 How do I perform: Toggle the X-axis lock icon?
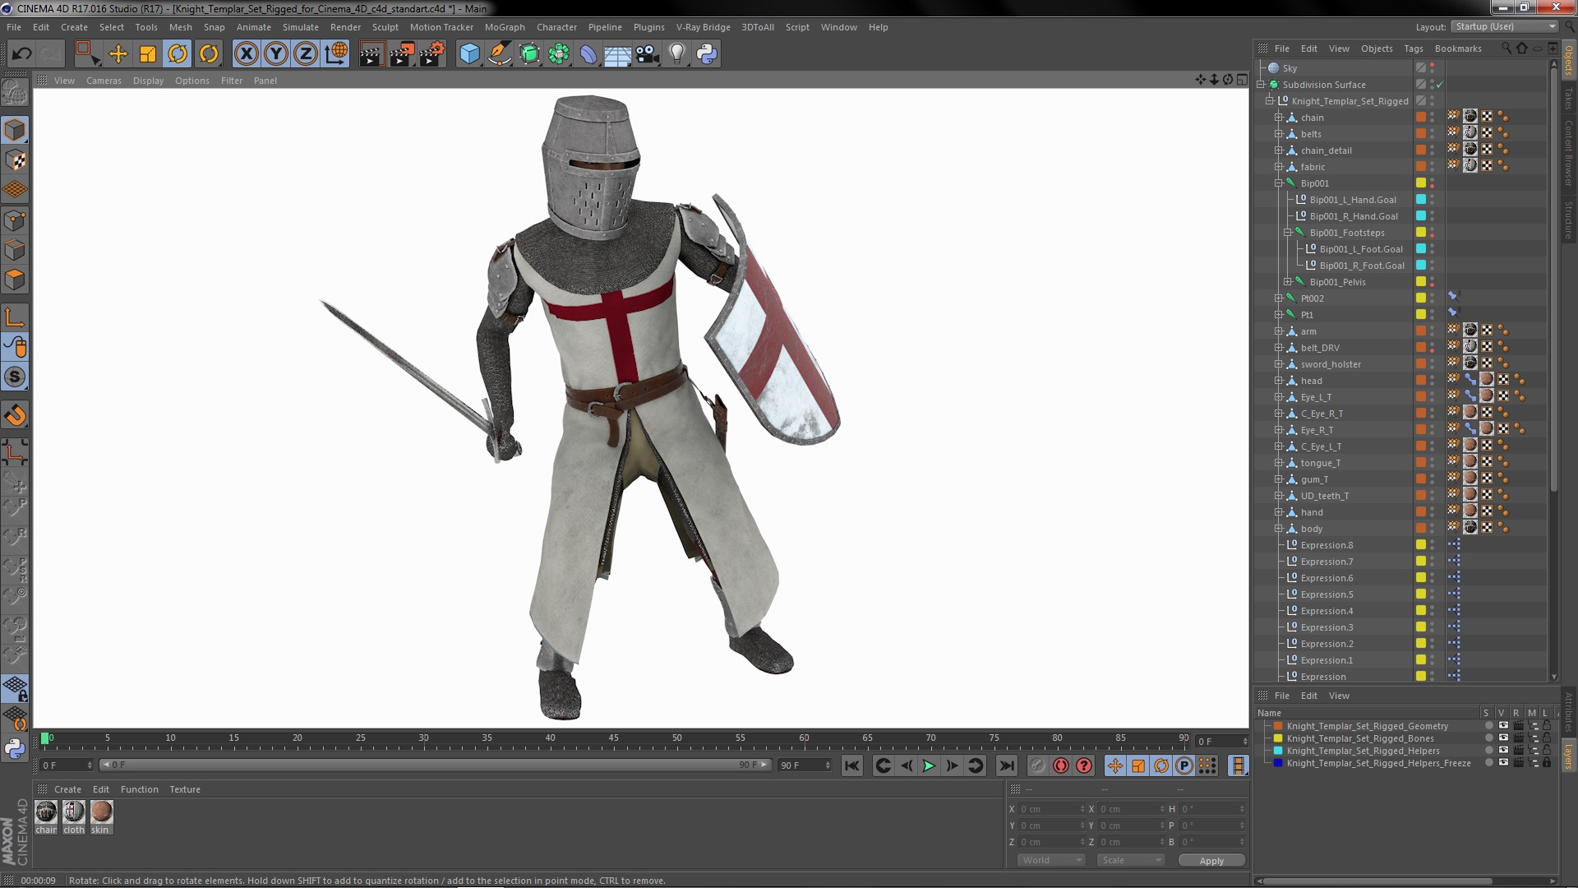click(246, 54)
